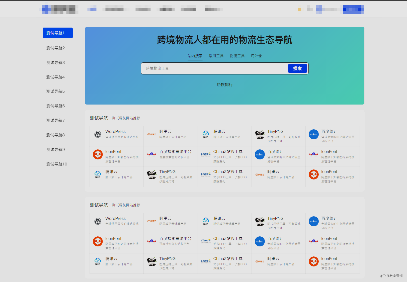
Task: Open WordPress title link in lower section
Action: coord(116,219)
